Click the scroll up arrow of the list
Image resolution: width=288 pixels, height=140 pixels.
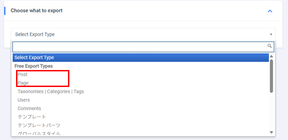point(271,56)
